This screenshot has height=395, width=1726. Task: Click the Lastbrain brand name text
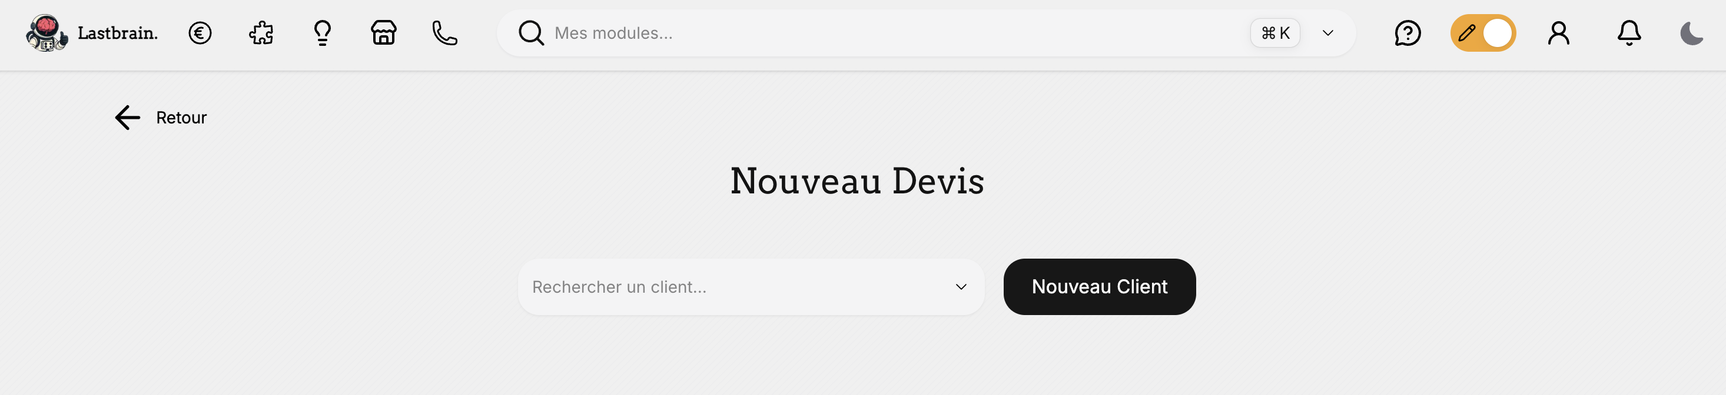pyautogui.click(x=118, y=33)
